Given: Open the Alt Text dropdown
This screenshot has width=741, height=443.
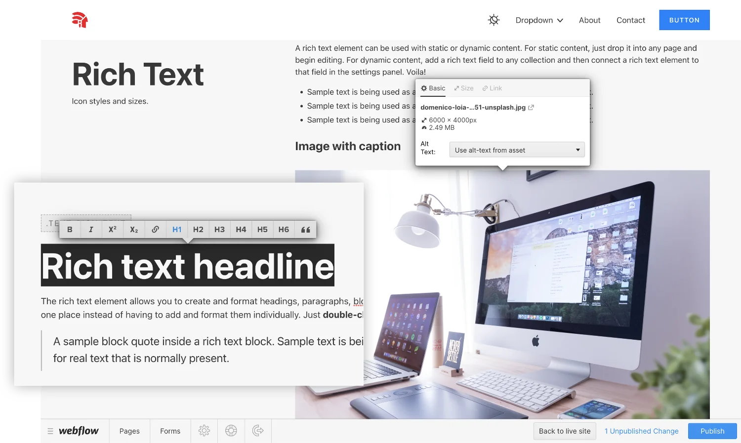Looking at the screenshot, I should pyautogui.click(x=517, y=150).
